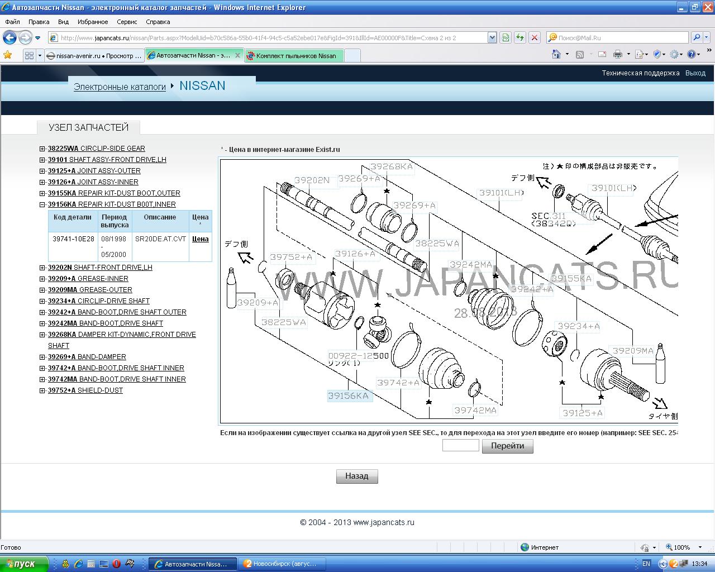
Task: Click the section number input field
Action: point(460,445)
